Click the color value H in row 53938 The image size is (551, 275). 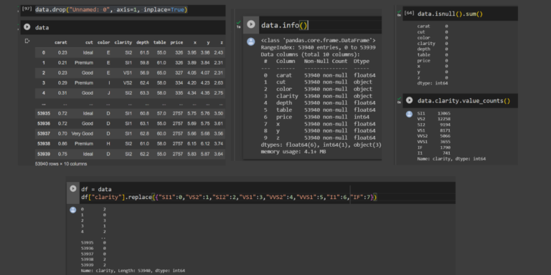[x=108, y=144]
